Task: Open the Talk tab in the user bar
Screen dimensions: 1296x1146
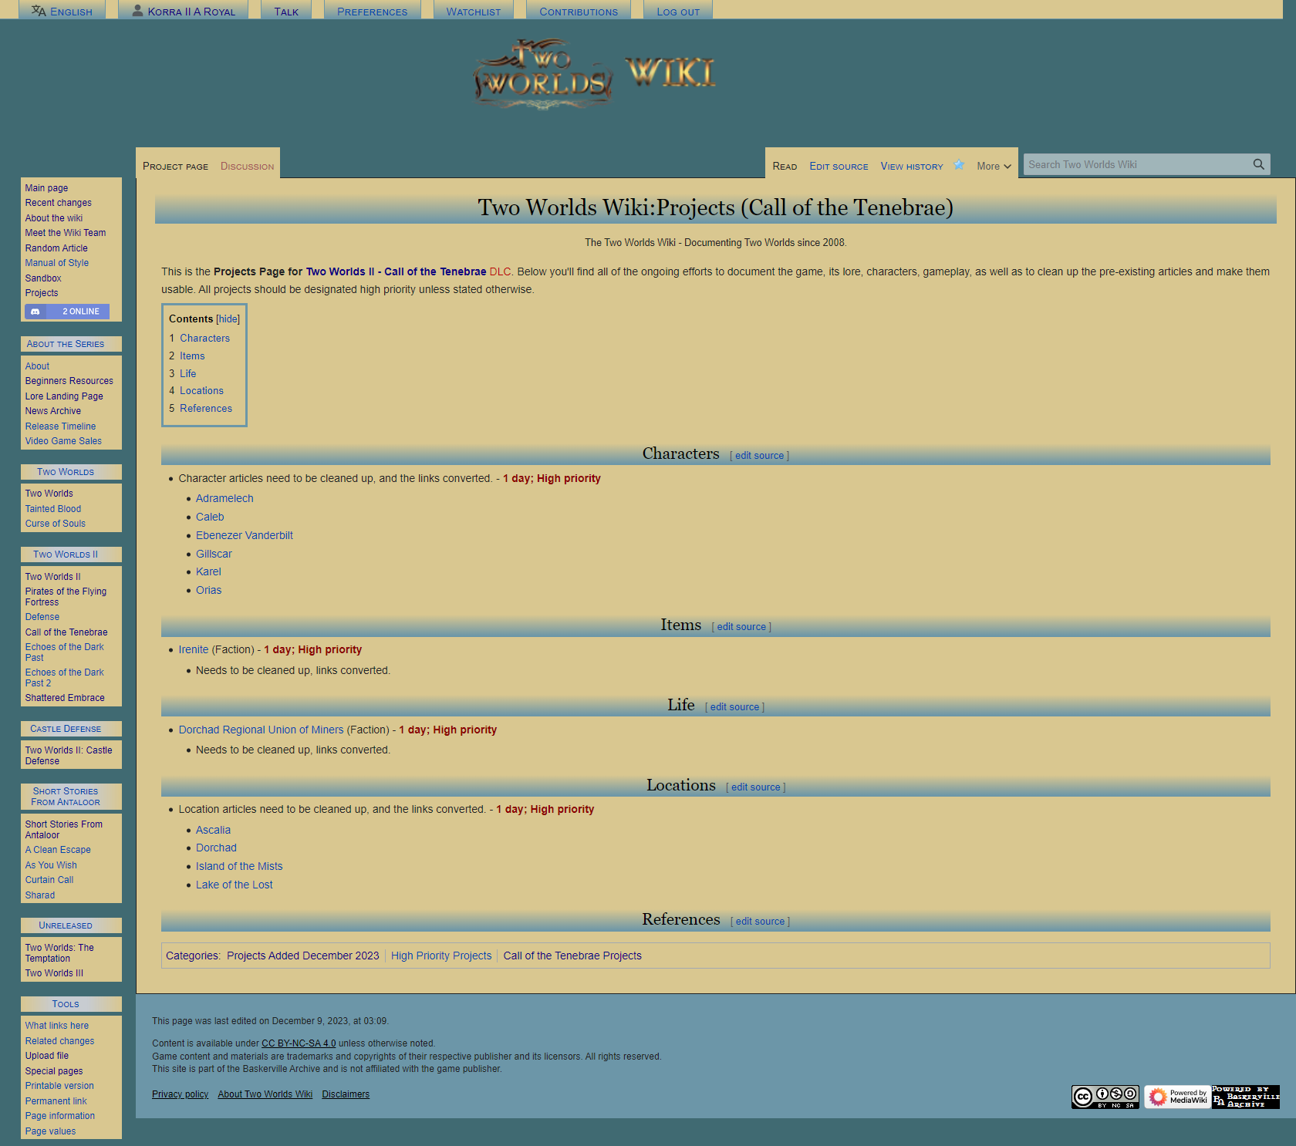Action: click(x=286, y=12)
